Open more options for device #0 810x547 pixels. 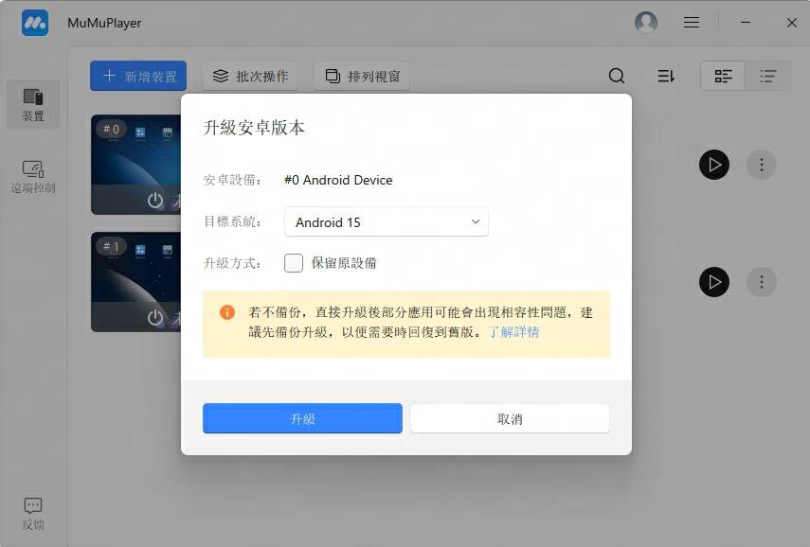click(x=762, y=165)
